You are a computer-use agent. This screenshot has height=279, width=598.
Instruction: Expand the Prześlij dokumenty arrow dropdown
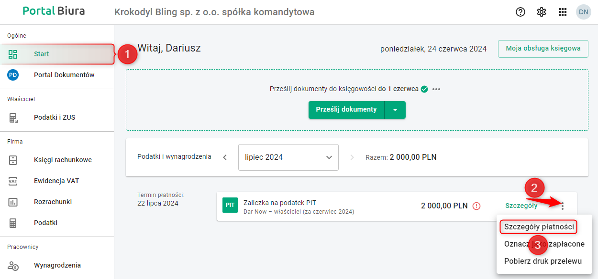(x=395, y=110)
